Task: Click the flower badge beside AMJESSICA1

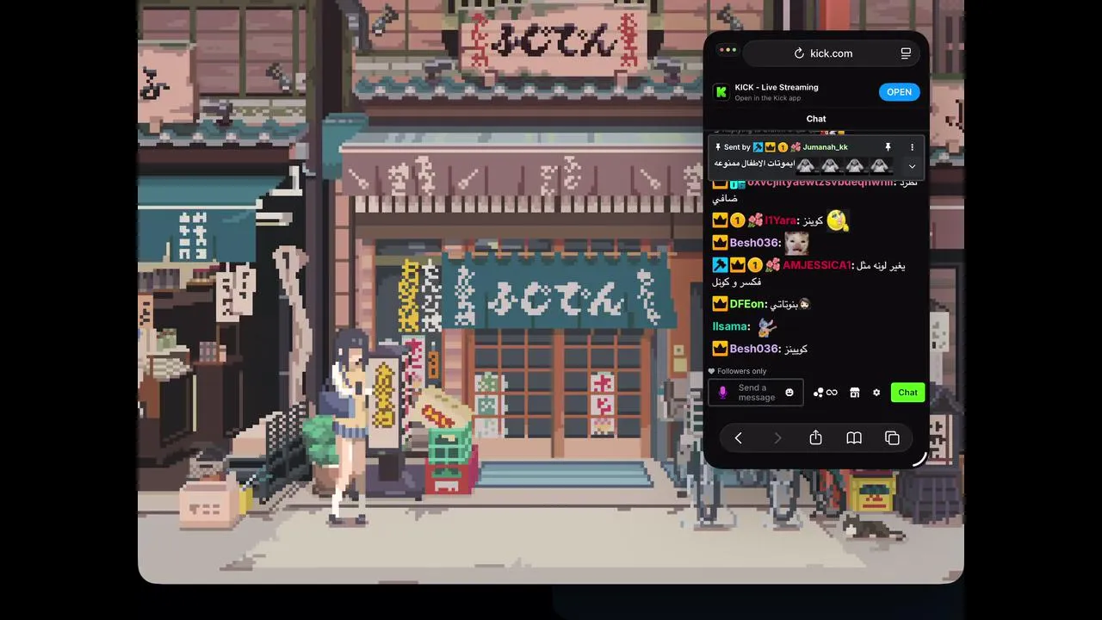Action: click(772, 265)
